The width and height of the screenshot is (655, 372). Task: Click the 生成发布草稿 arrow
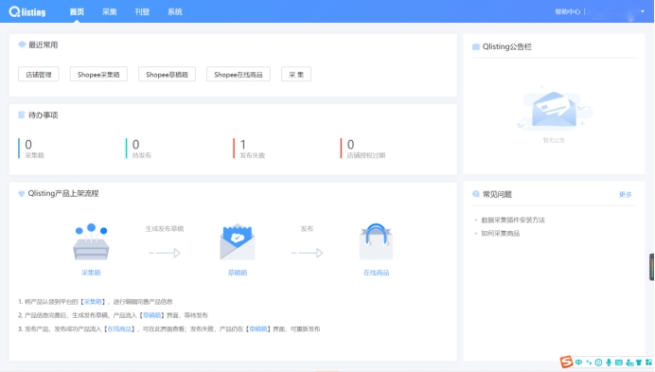(x=165, y=253)
